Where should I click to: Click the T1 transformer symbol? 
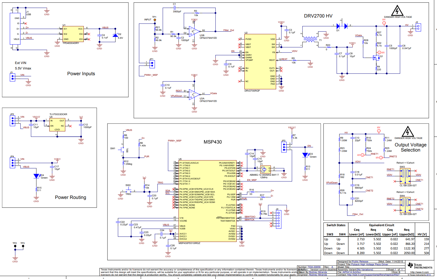(x=310, y=39)
